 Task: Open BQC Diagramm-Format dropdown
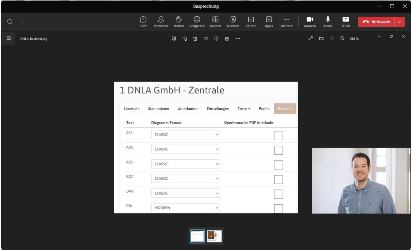point(185,178)
